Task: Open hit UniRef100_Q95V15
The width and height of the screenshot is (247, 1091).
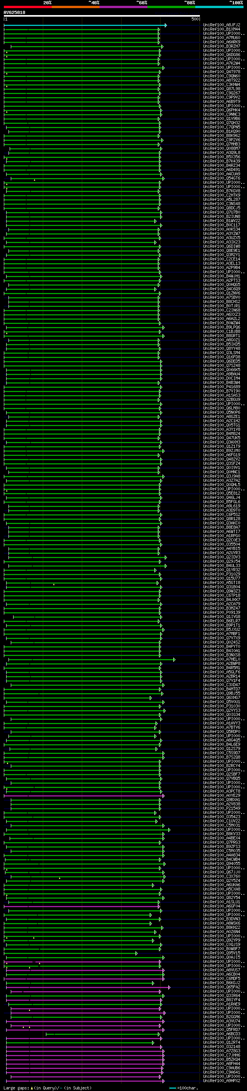Action: [222, 953]
